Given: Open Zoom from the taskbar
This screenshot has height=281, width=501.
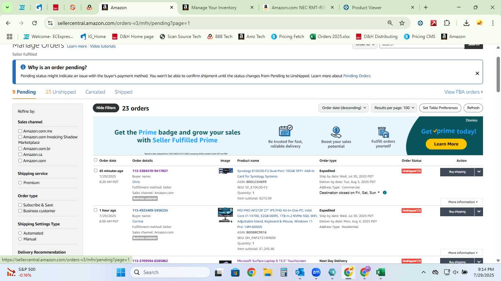Looking at the screenshot, I should pyautogui.click(x=316, y=272).
